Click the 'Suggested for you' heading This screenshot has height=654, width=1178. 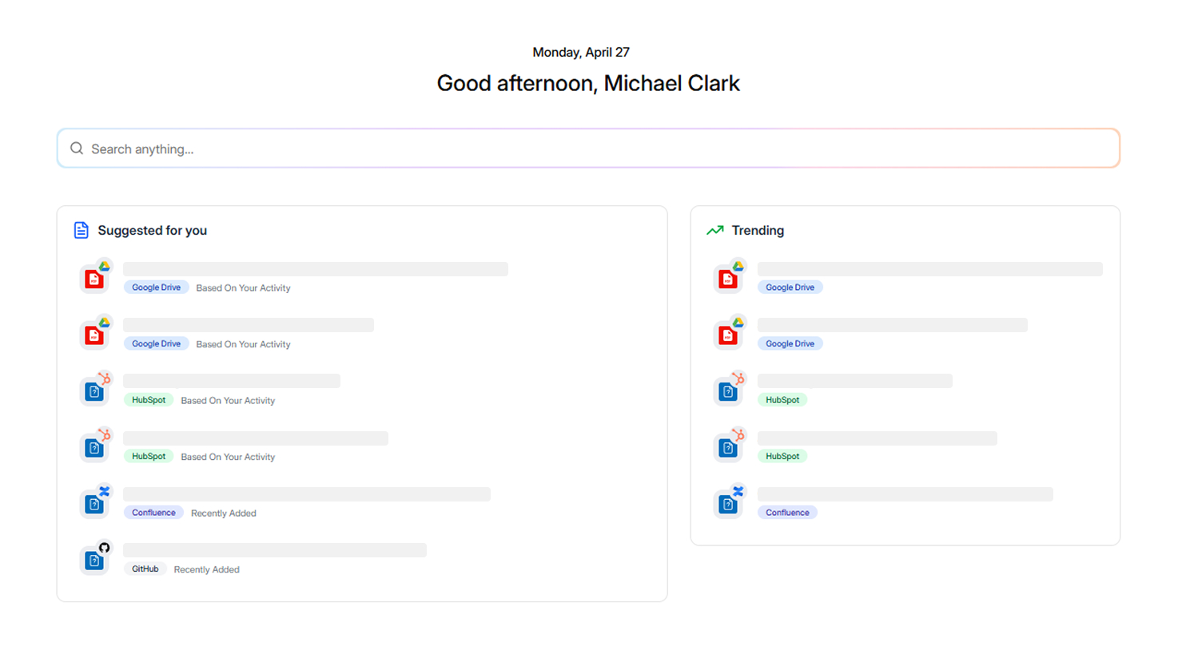point(152,230)
